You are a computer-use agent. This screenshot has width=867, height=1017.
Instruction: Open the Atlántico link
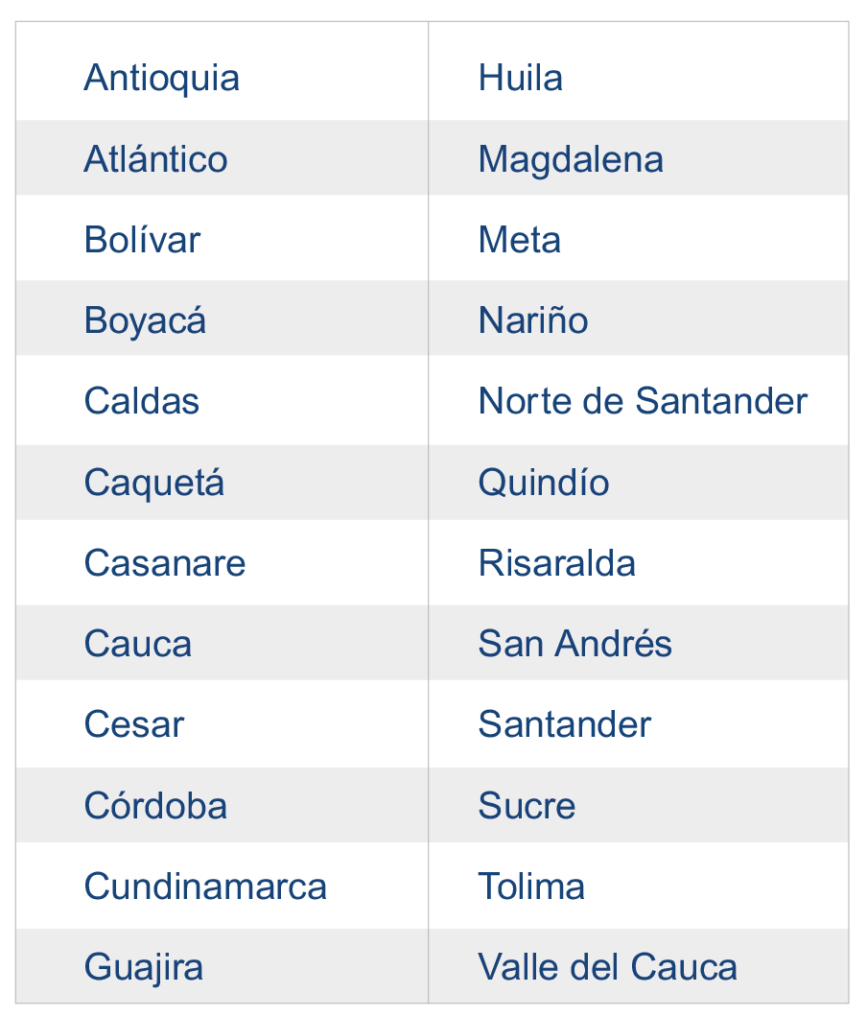point(155,159)
